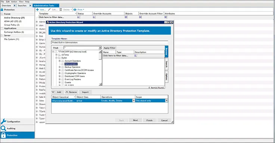Viewport: 275px width, 143px height.
Task: Close the Overview tab with its X
Action: (x=15, y=6)
